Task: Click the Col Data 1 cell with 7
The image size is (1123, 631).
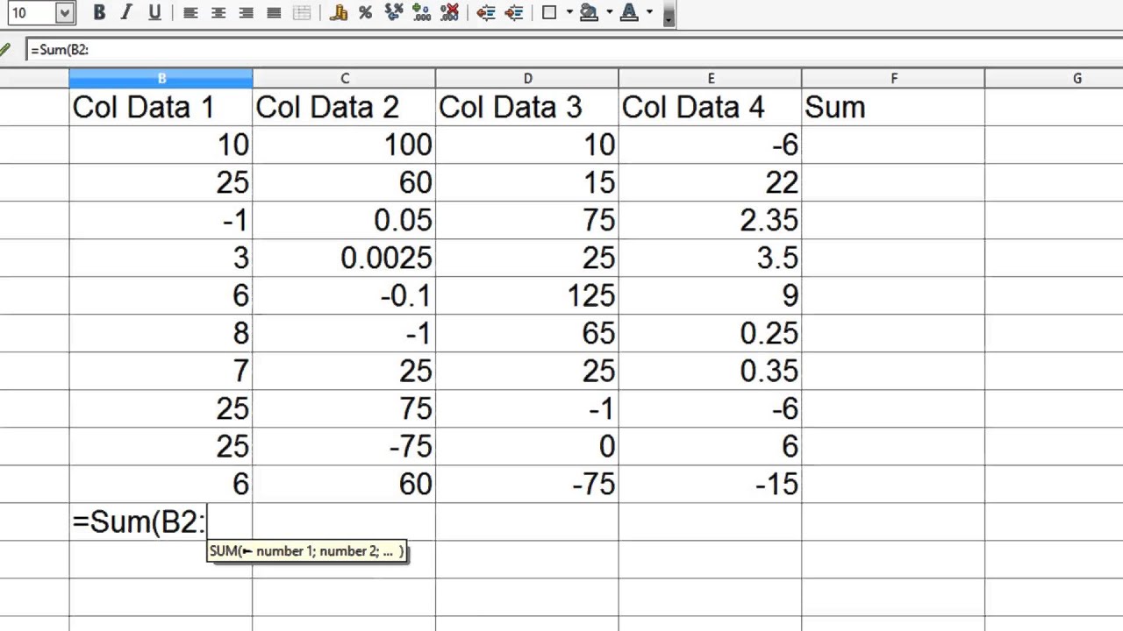Action: pos(161,371)
